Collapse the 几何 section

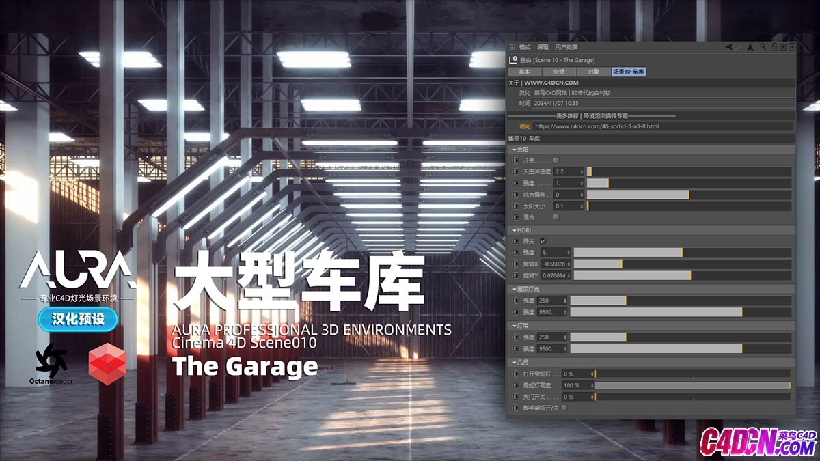pyautogui.click(x=513, y=363)
